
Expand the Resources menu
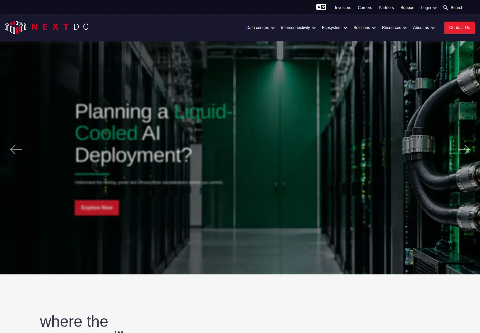pos(394,28)
